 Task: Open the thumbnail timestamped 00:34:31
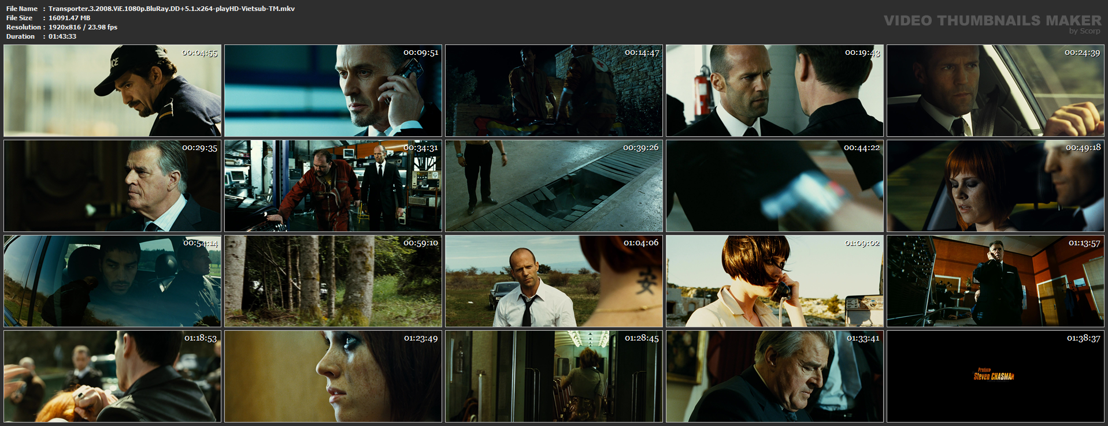pos(333,186)
